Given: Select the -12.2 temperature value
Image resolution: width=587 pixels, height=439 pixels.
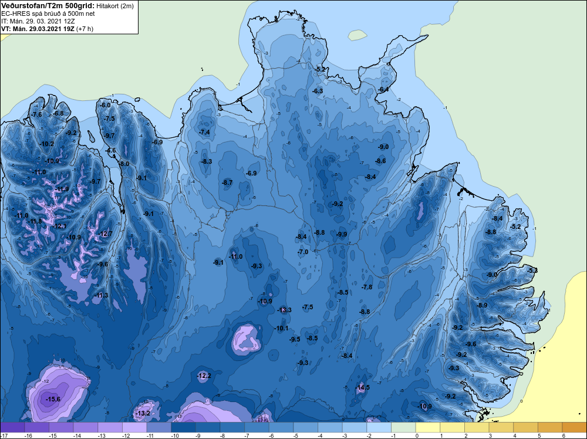Looking at the screenshot, I should tap(204, 376).
